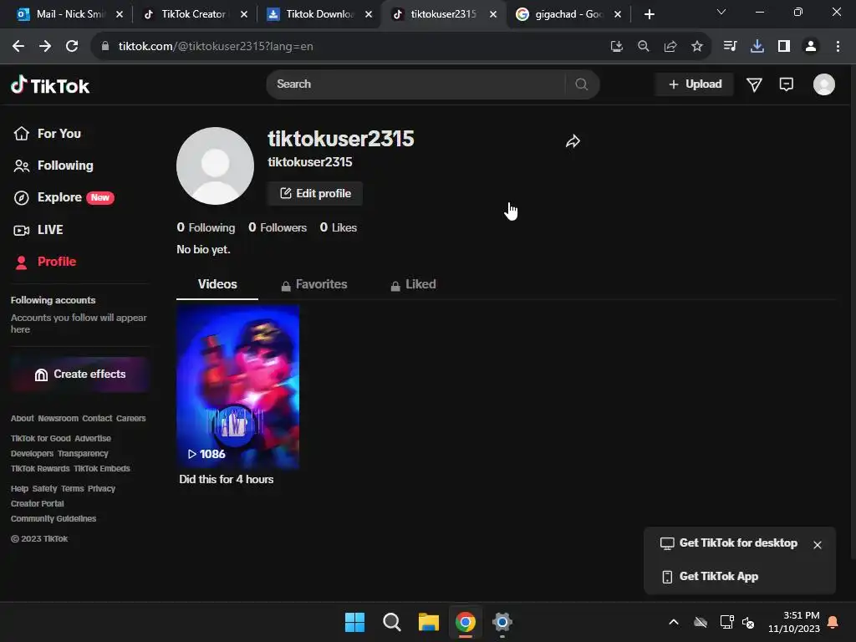
Task: Open a new browser tab
Action: click(x=649, y=14)
